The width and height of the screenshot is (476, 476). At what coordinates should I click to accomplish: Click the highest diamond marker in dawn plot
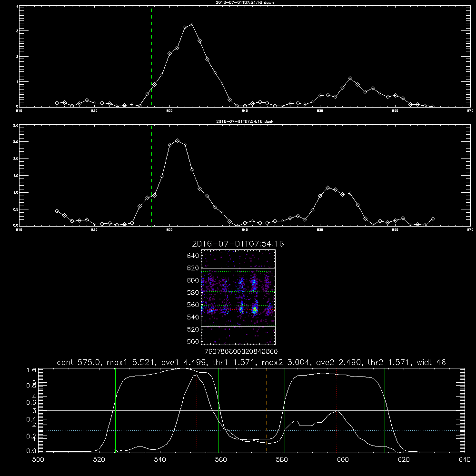(192, 25)
